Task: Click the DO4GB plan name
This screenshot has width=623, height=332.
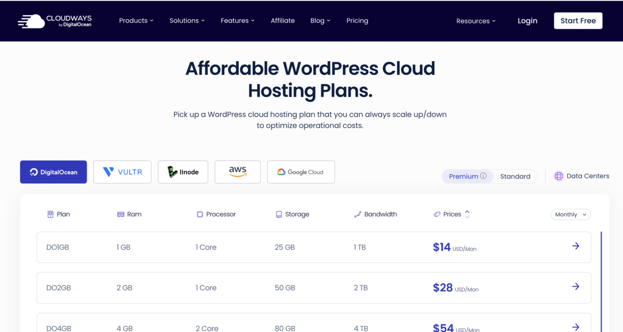Action: (59, 328)
